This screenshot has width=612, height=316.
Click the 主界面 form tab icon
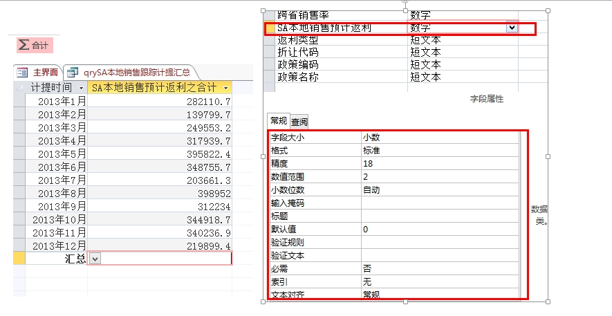pyautogui.click(x=21, y=72)
